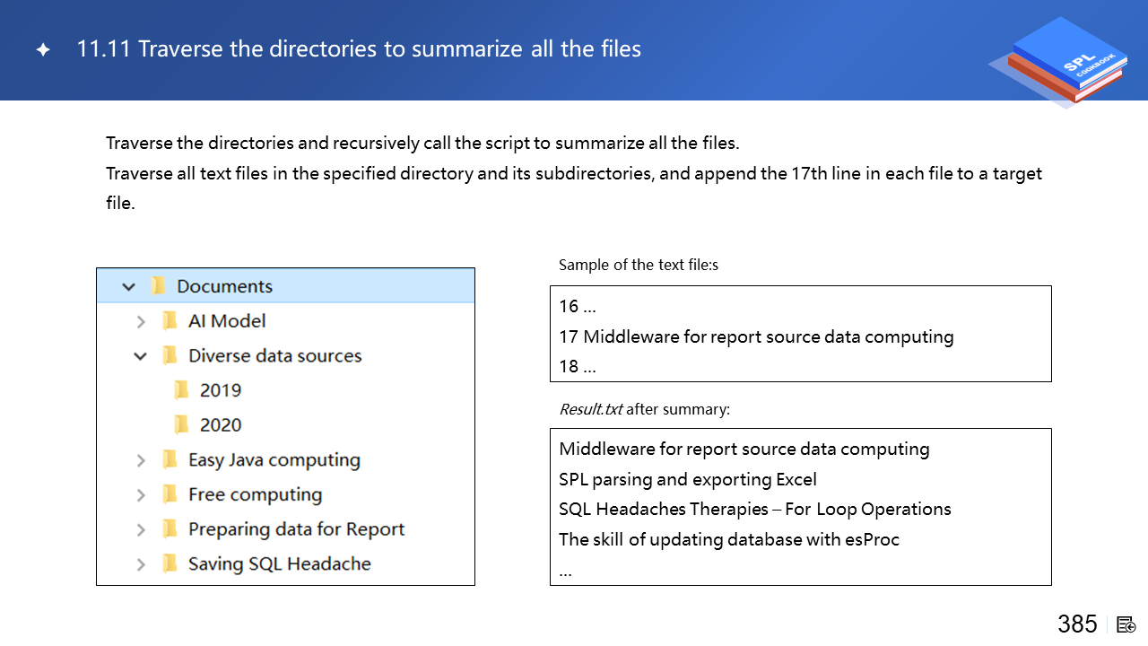
Task: Click the star bullet before slide title
Action: 42,50
